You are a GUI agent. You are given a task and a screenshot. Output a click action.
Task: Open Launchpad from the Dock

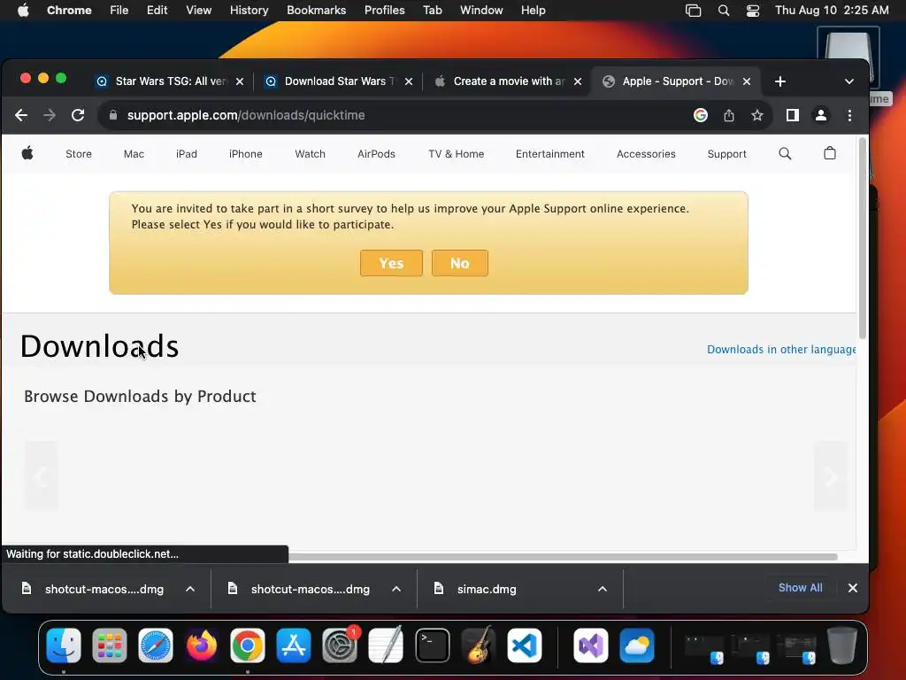click(x=109, y=645)
